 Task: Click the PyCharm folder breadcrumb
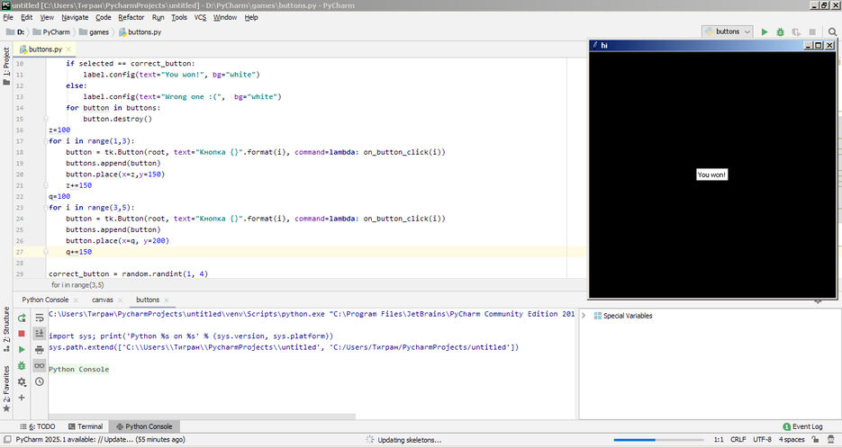(x=51, y=31)
